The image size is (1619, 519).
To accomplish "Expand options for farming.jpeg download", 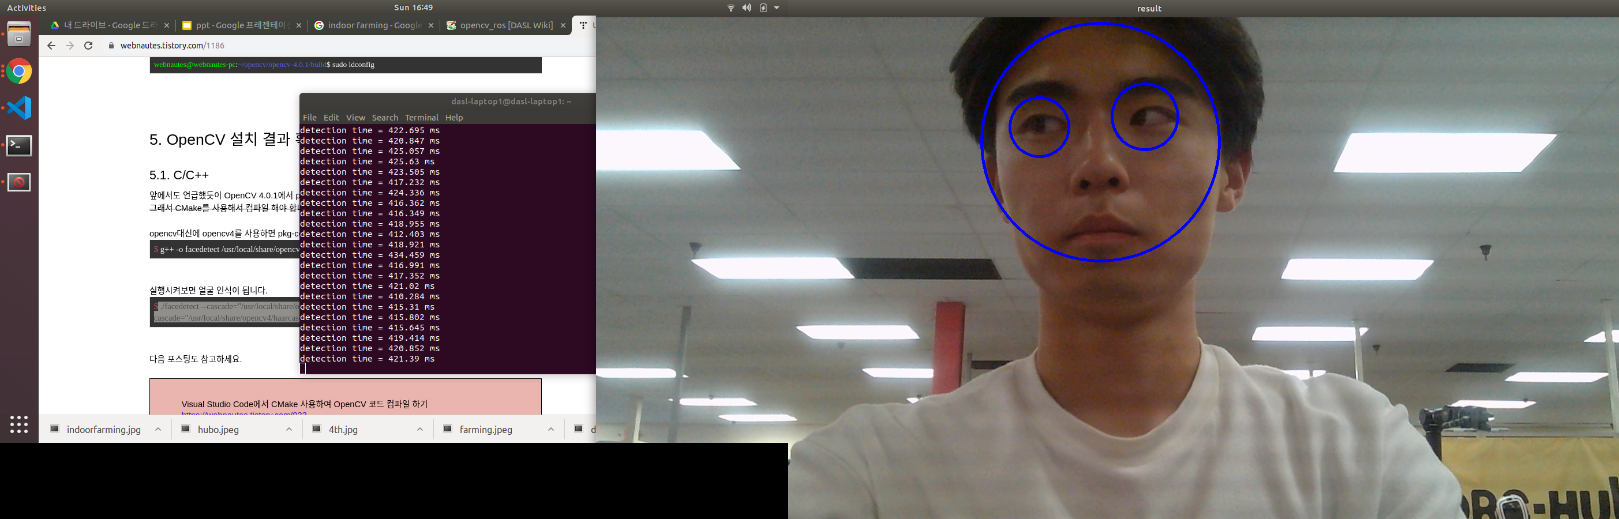I will pyautogui.click(x=551, y=429).
